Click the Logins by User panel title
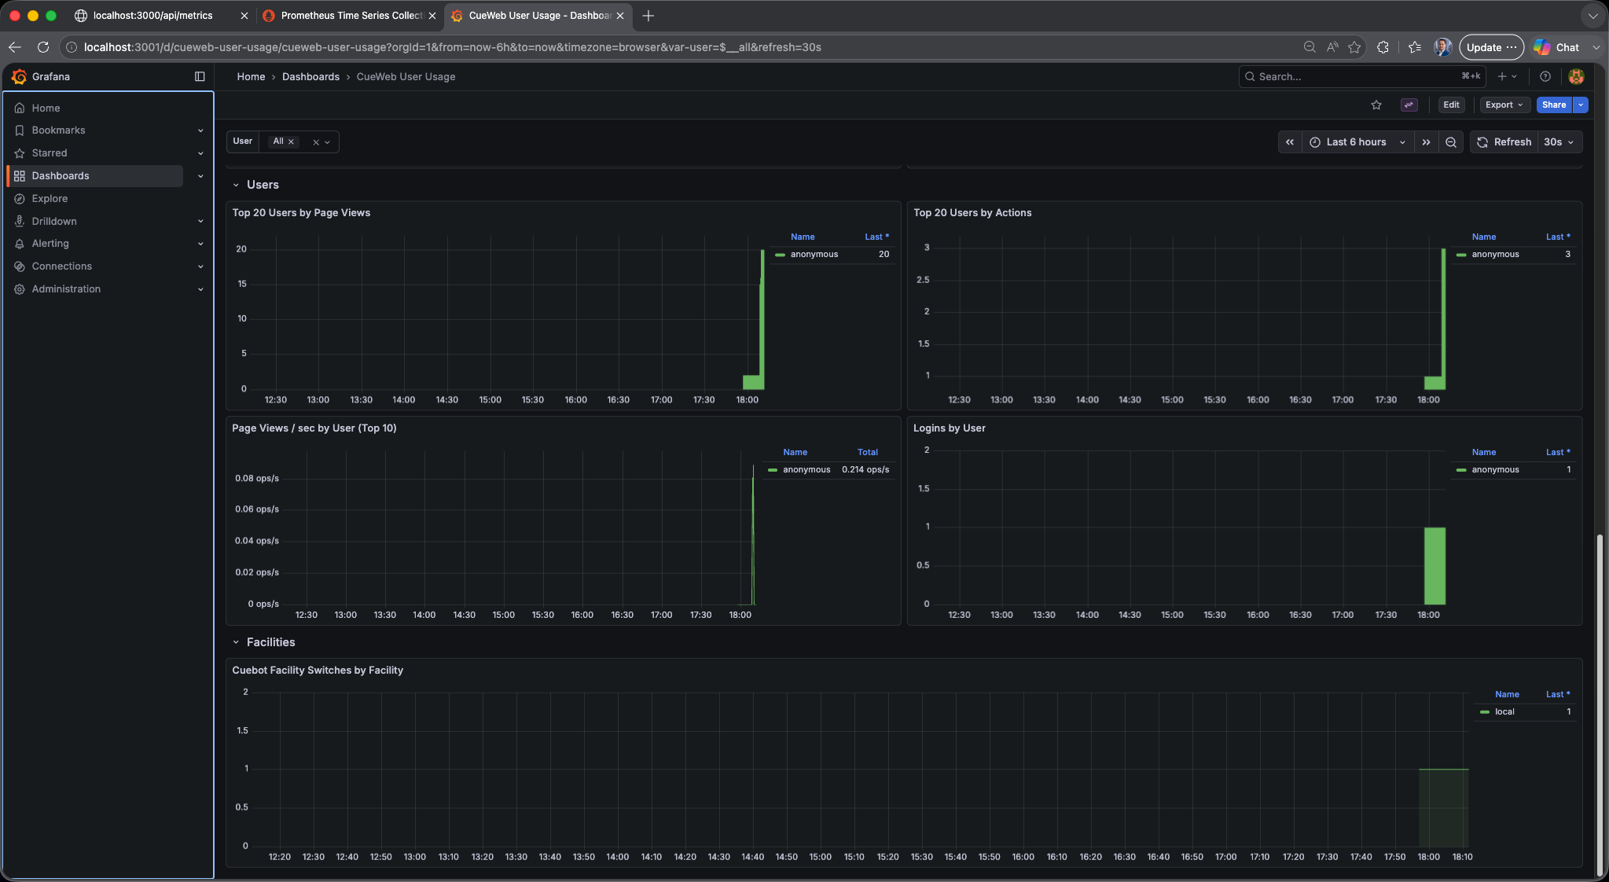Image resolution: width=1609 pixels, height=882 pixels. 949,428
